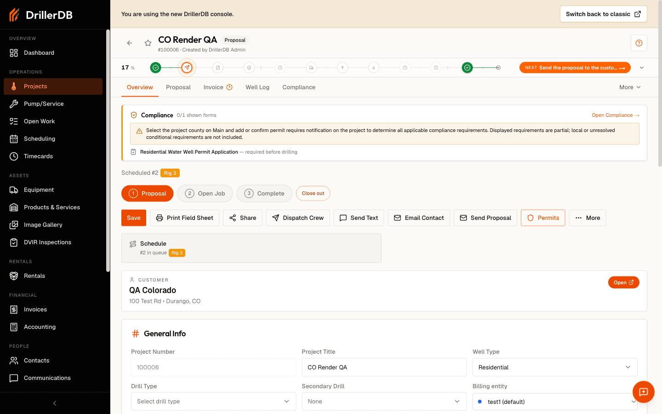The width and height of the screenshot is (662, 414).
Task: Open the Drill Type dropdown
Action: pyautogui.click(x=213, y=402)
